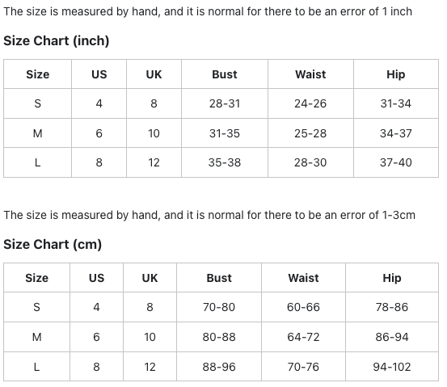The width and height of the screenshot is (447, 387).
Task: Click the 24-26 waist cell
Action: tap(310, 103)
